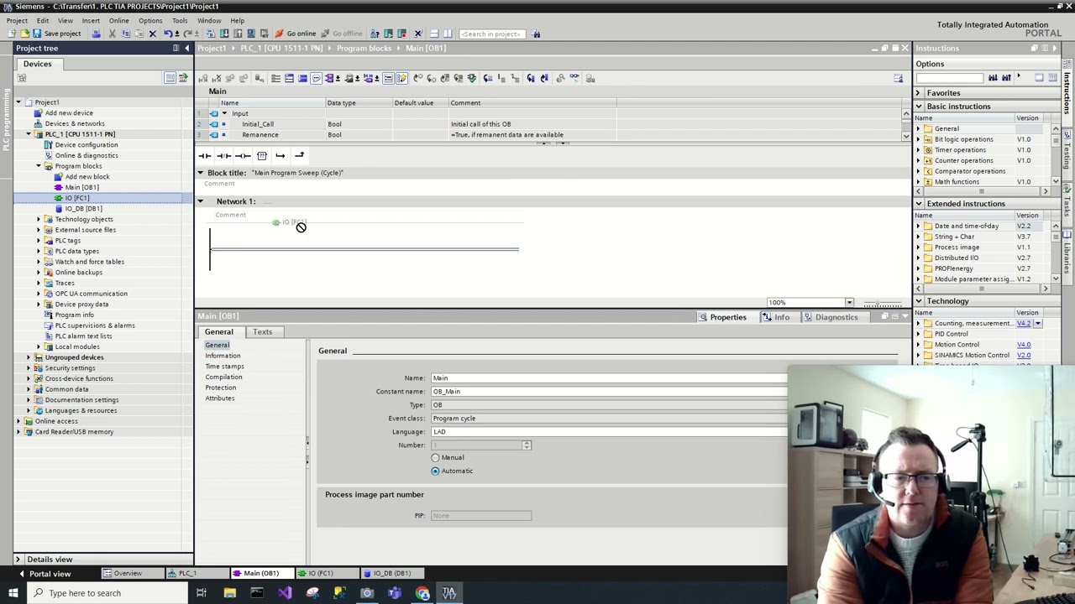
Task: Click the block Name input field
Action: [x=609, y=378]
